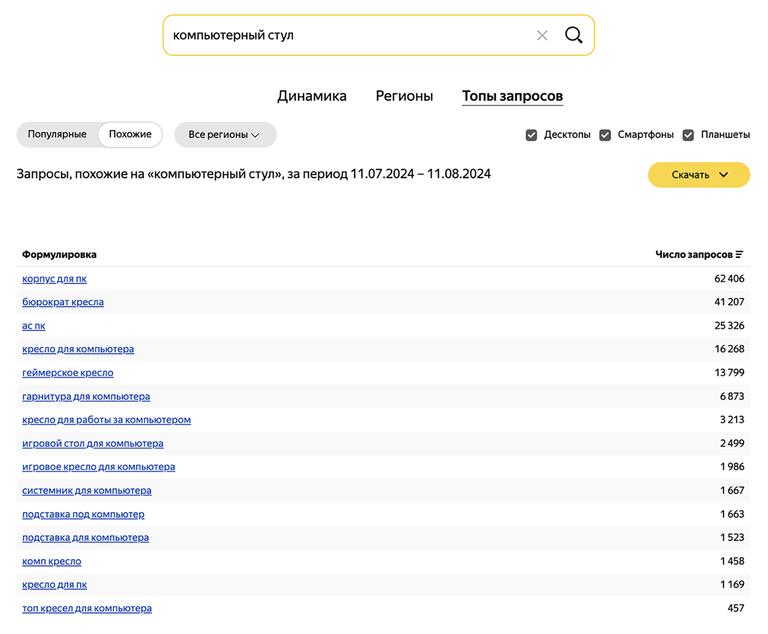Open системник для компьютера link
768x634 pixels.
(x=87, y=490)
